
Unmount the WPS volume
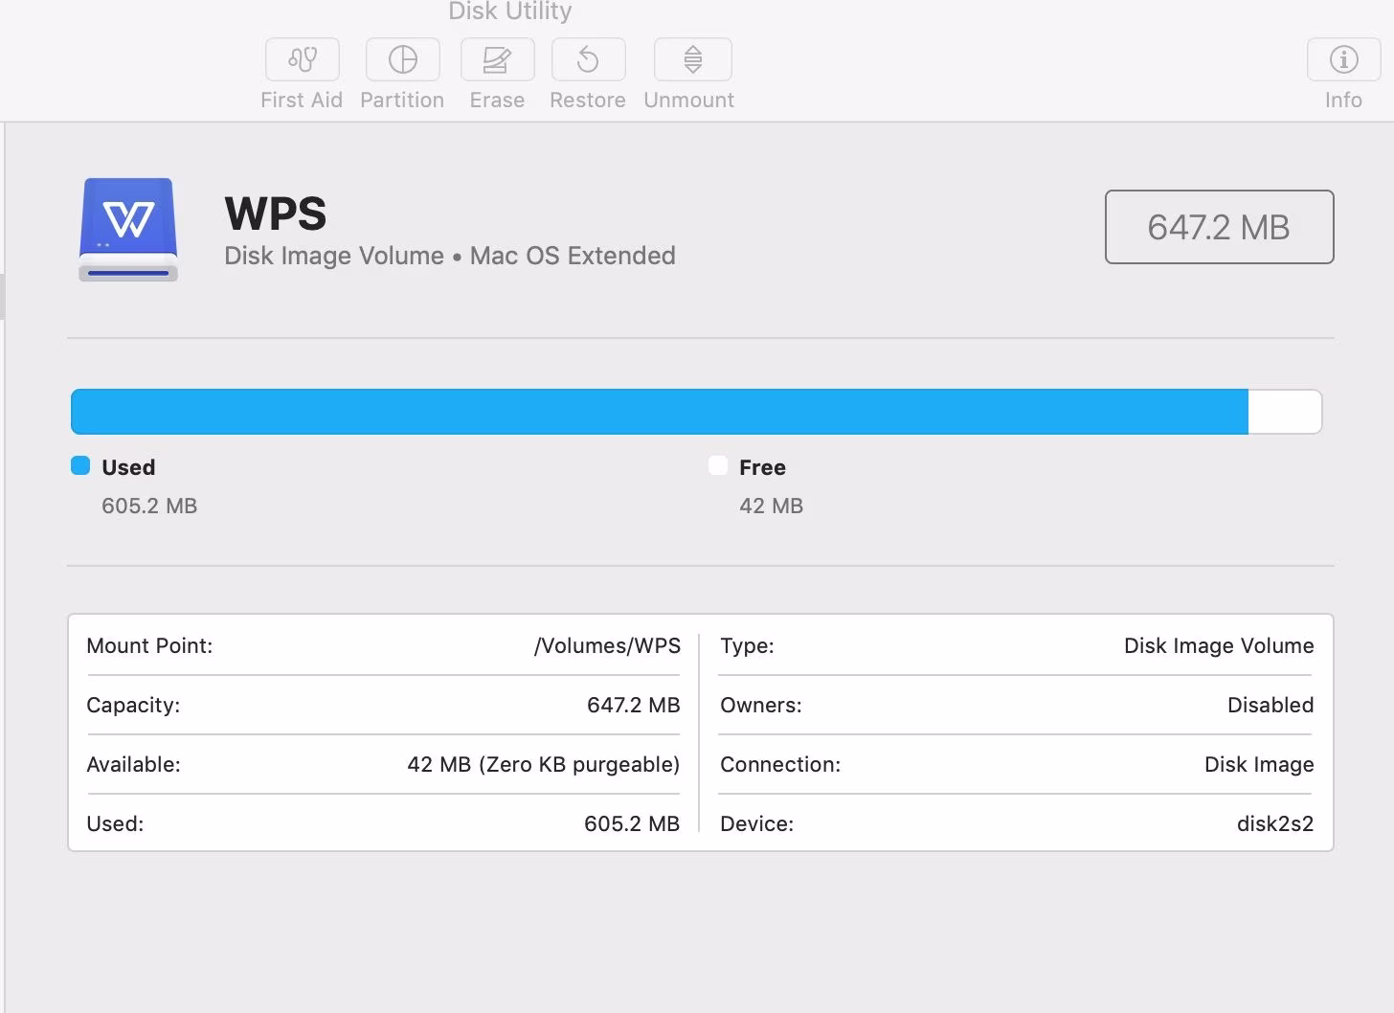(x=692, y=60)
